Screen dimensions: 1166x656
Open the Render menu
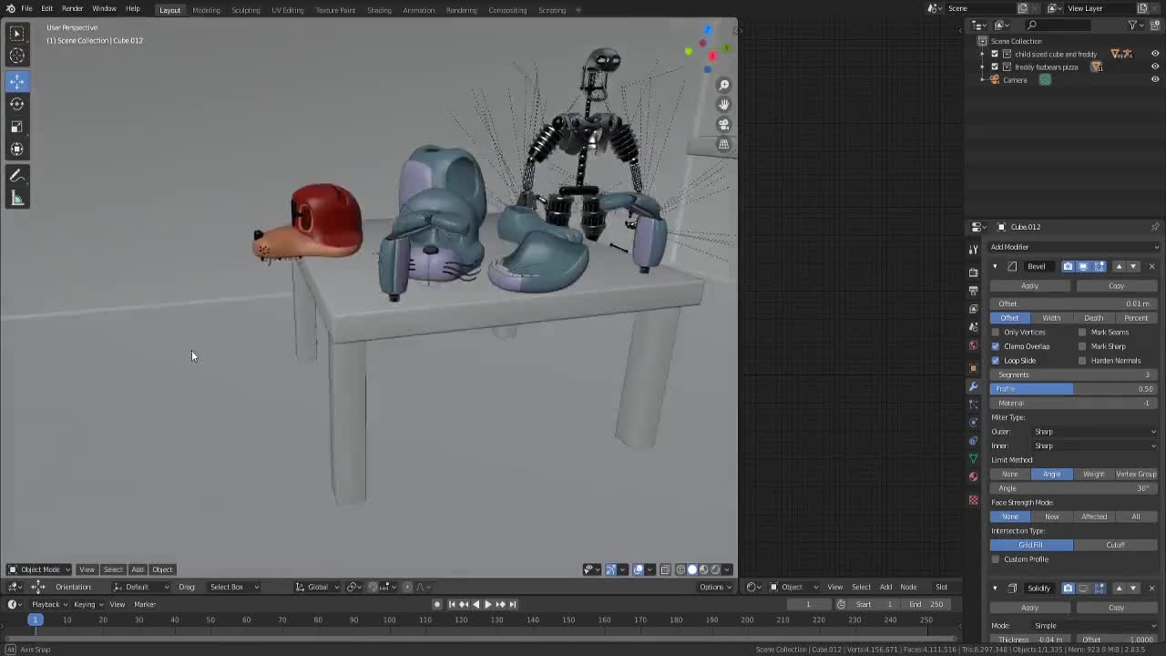click(x=72, y=9)
